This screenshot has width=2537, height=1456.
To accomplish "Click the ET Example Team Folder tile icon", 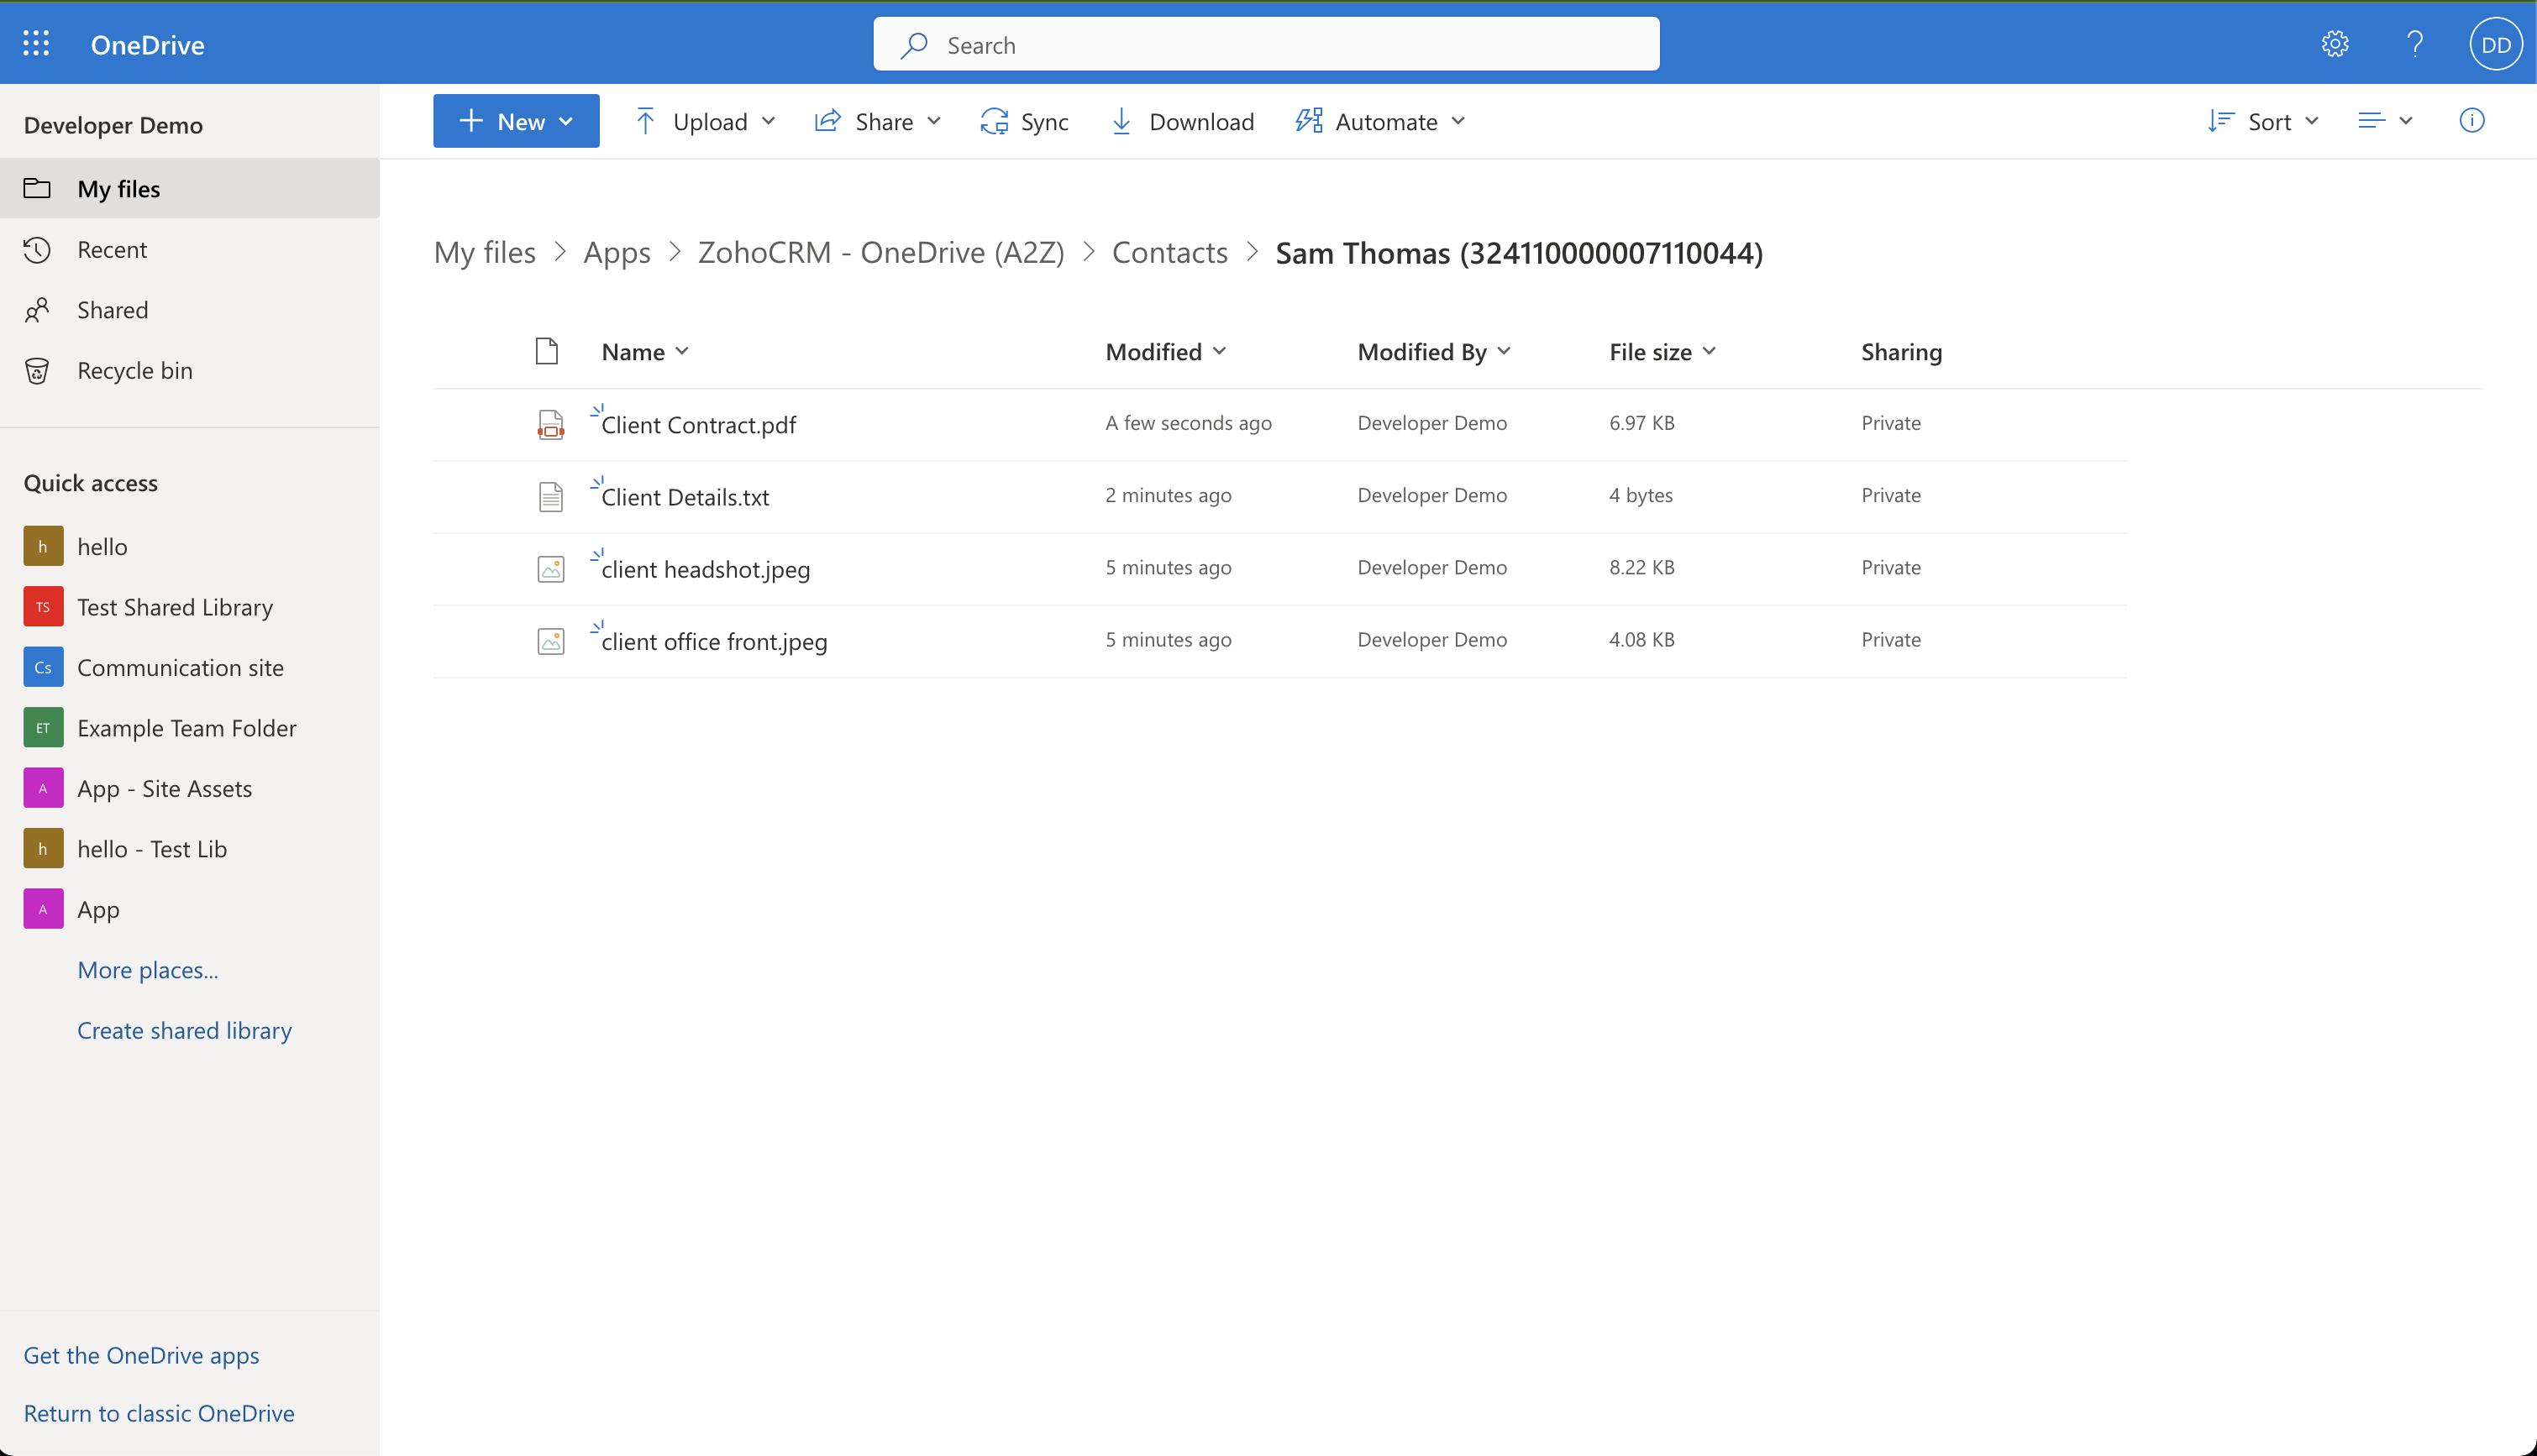I will [x=43, y=728].
